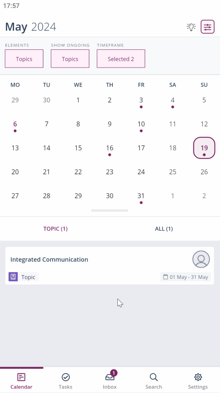Open the Elements Topics dropdown

[x=24, y=59]
